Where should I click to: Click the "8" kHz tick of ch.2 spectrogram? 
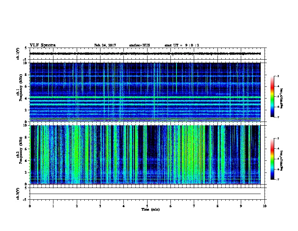(26, 137)
